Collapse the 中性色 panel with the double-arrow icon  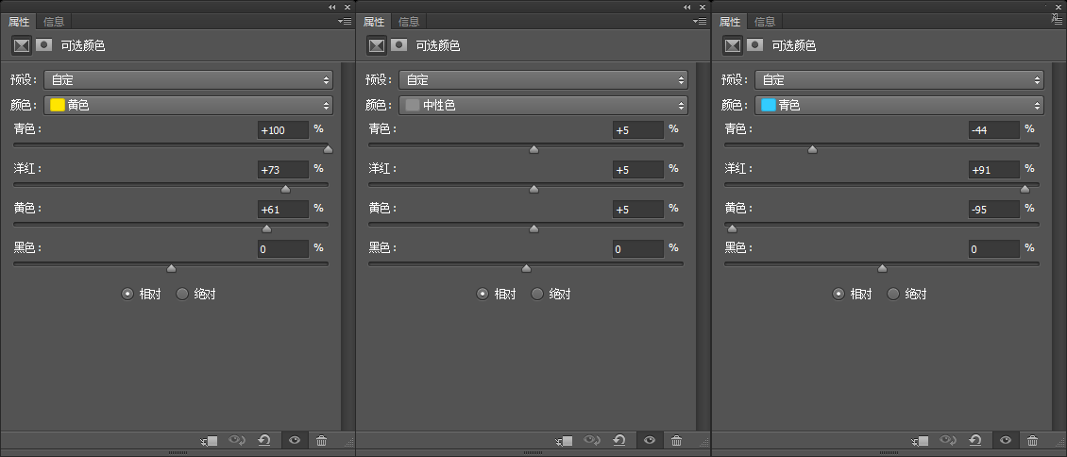click(x=687, y=7)
